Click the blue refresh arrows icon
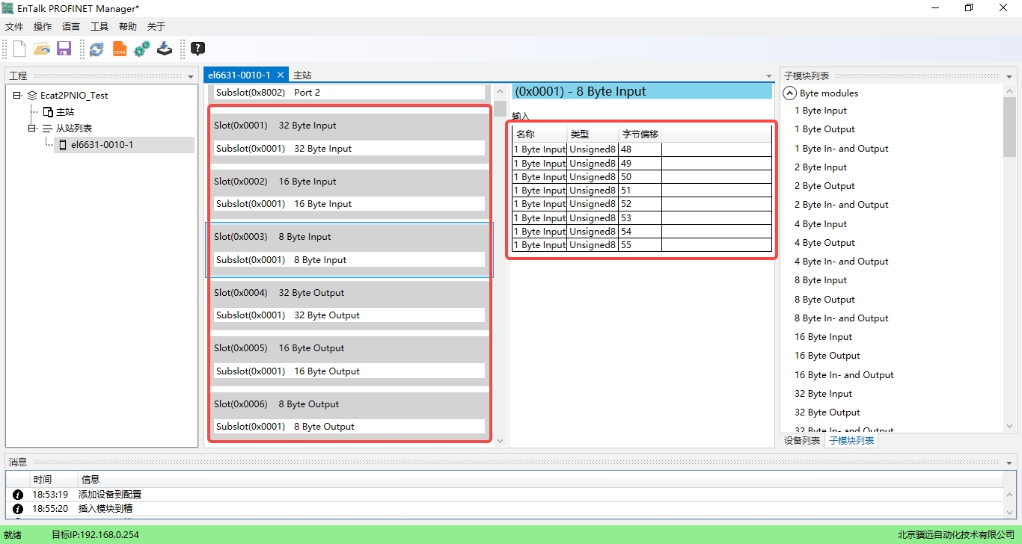The image size is (1022, 544). point(97,49)
